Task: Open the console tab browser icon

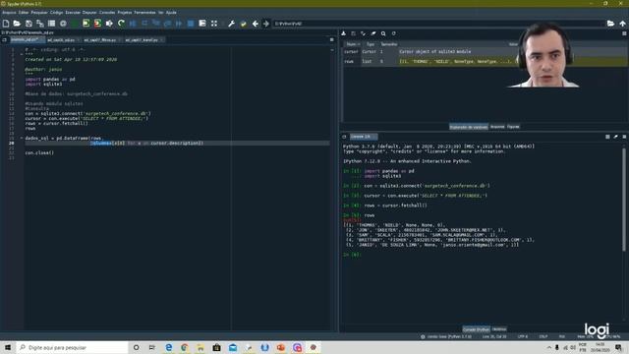Action: (344, 137)
